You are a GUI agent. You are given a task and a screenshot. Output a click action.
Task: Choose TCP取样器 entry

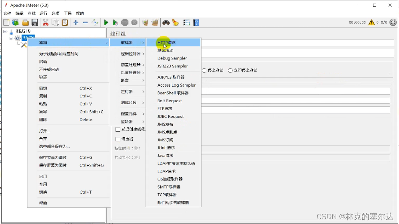[173, 195]
